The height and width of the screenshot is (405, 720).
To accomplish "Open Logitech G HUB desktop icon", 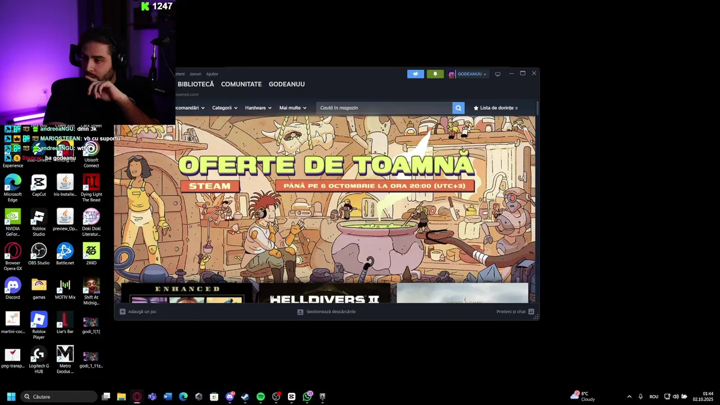I will pyautogui.click(x=39, y=360).
